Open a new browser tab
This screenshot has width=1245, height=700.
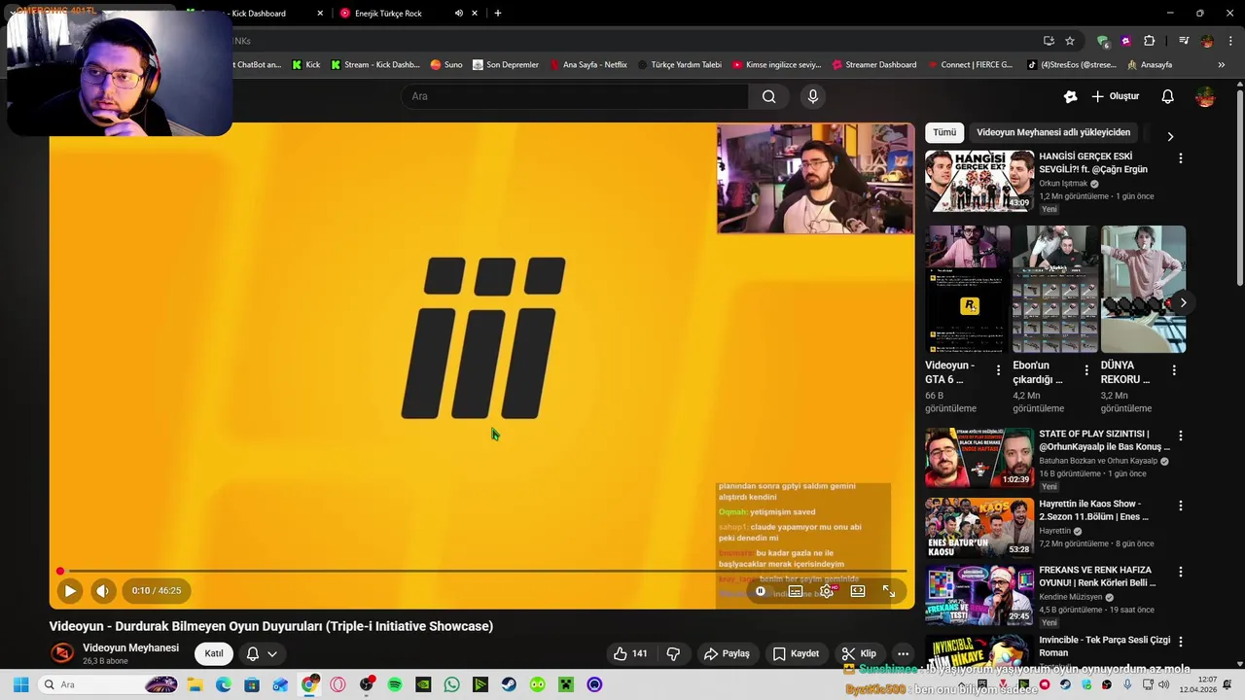(x=498, y=13)
